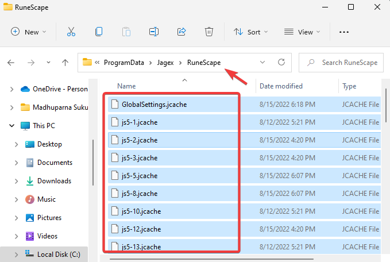The height and width of the screenshot is (262, 390).
Task: Open recent locations chevron dropdown
Action: pos(48,63)
